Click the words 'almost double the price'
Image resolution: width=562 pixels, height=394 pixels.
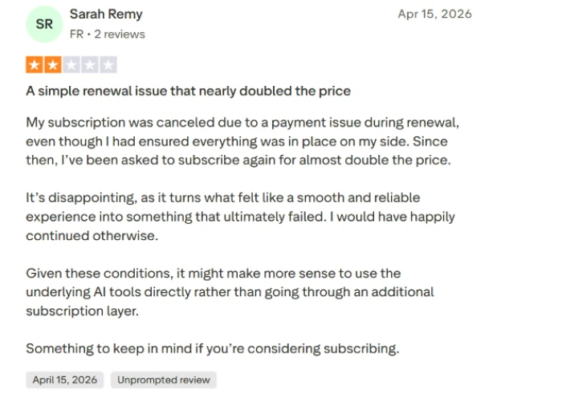click(375, 160)
